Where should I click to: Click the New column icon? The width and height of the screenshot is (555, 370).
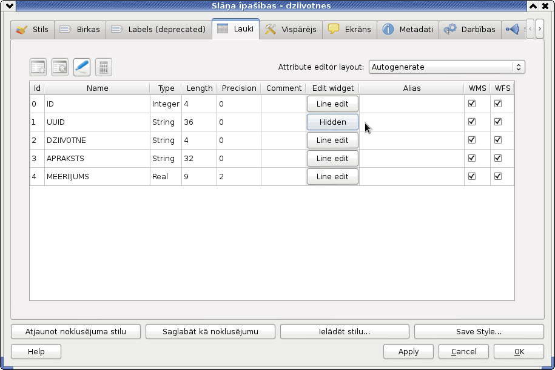[38, 67]
